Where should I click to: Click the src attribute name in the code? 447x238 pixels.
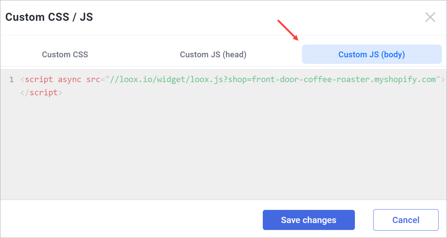pos(93,79)
